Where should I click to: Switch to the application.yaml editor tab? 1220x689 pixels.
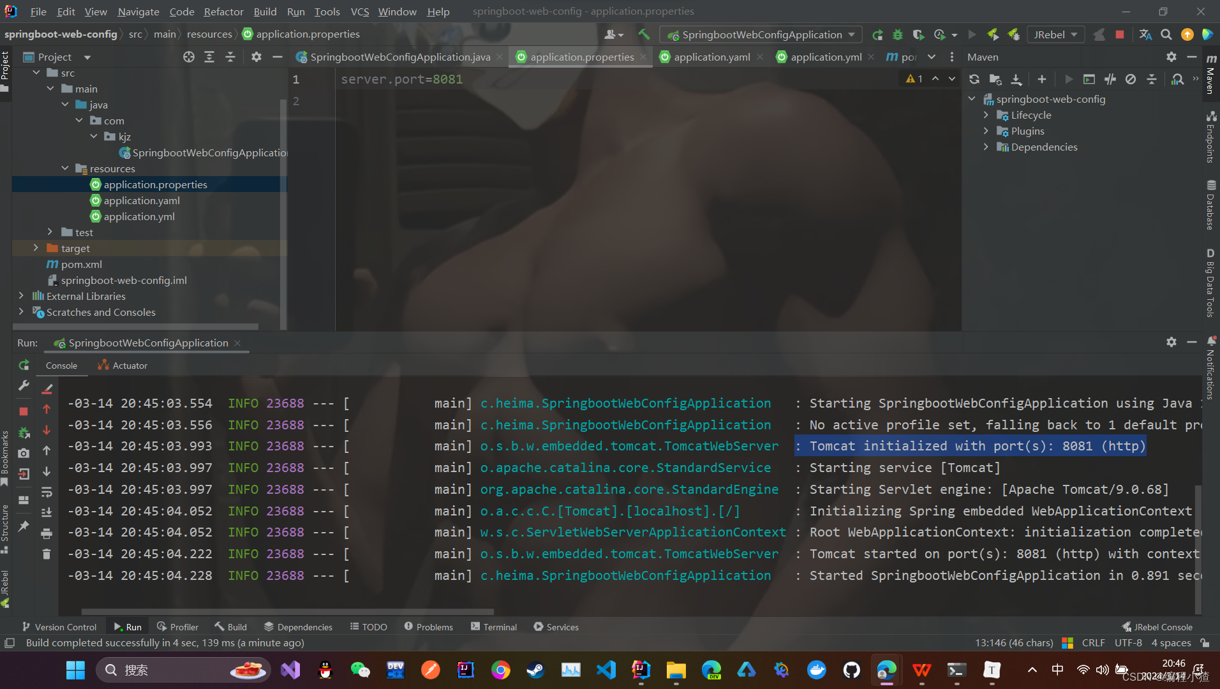pyautogui.click(x=711, y=57)
